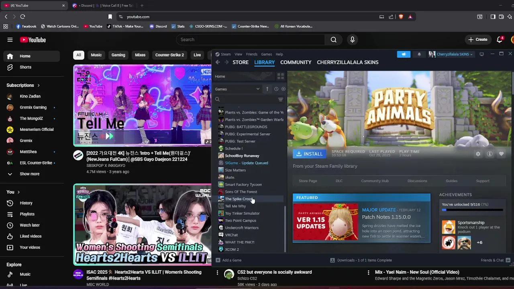Open Party Animals Store Page link
This screenshot has height=289, width=514.
[x=308, y=181]
